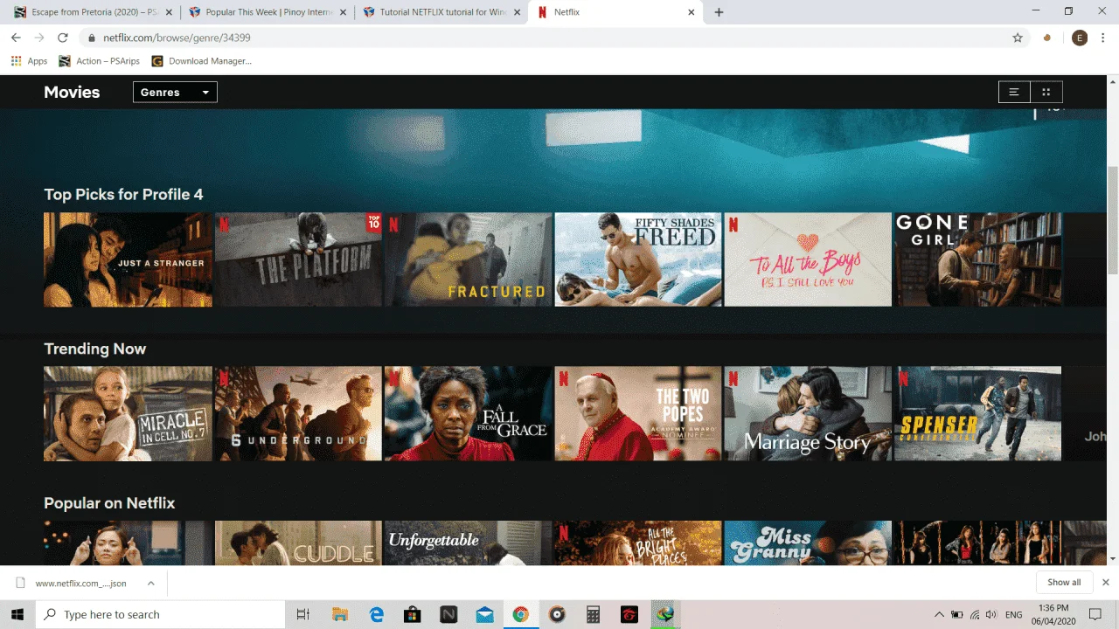1119x629 pixels.
Task: Open the Windows Start menu
Action: click(x=17, y=614)
